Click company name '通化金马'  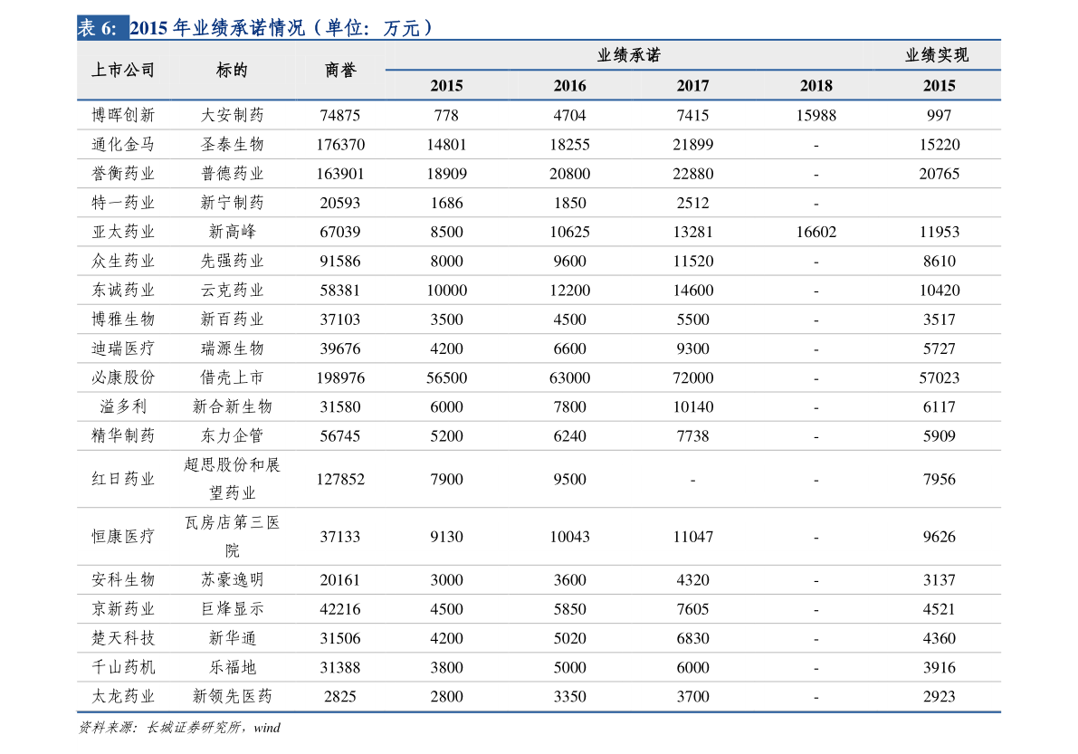pos(123,144)
